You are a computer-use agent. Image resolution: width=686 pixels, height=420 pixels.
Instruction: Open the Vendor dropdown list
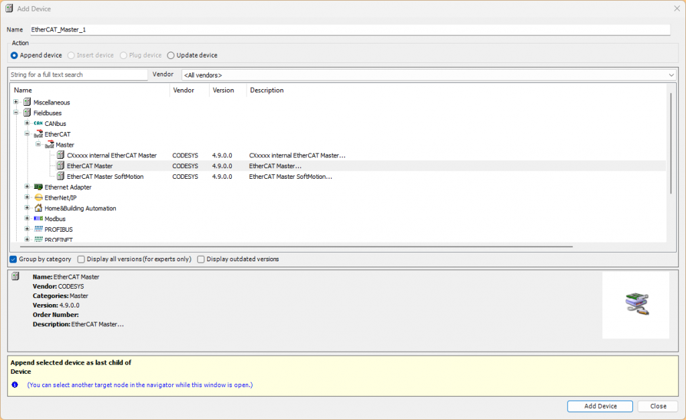click(671, 75)
